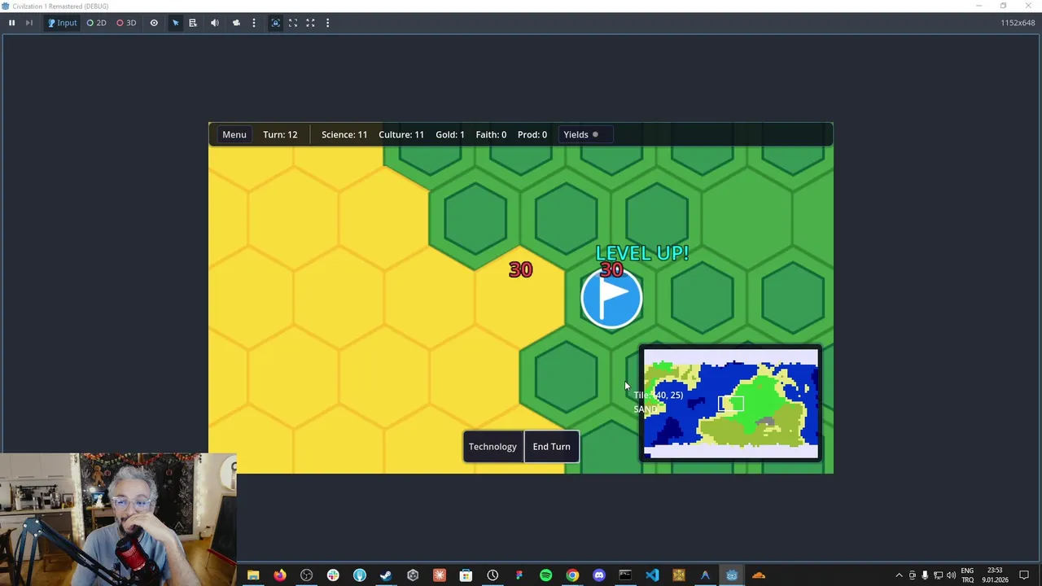Click the Gold: 1 stat
Screen dimensions: 1042x586
[x=450, y=134]
